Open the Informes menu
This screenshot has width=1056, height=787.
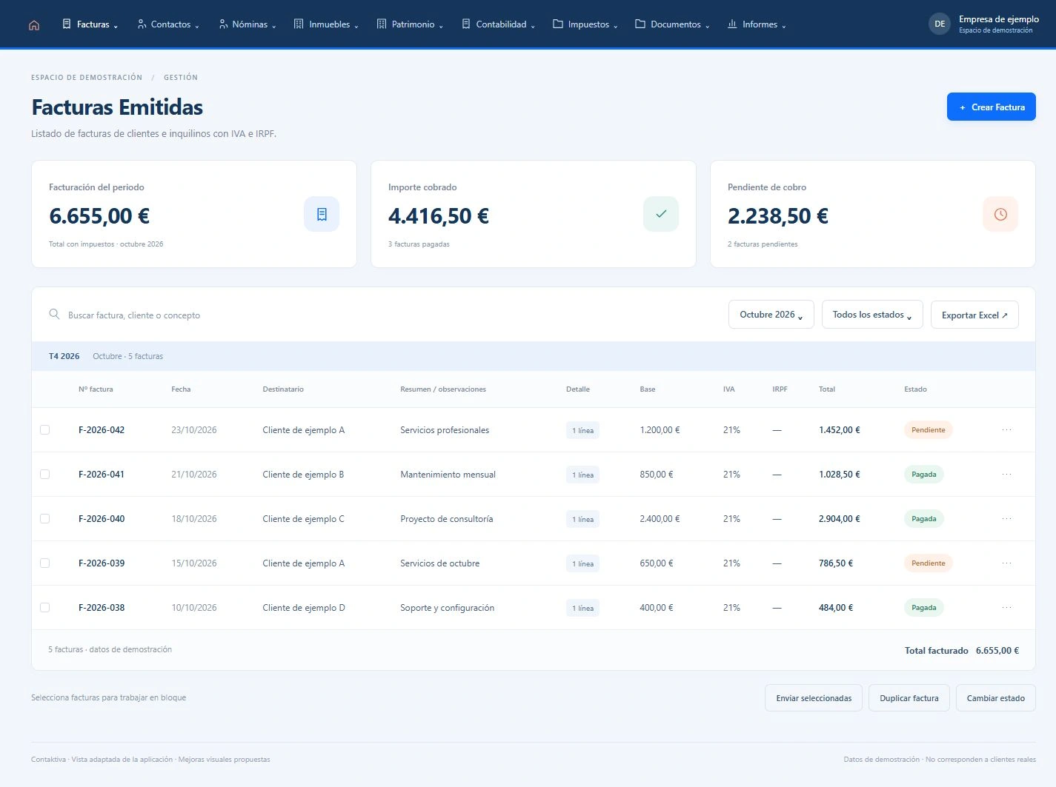click(757, 24)
